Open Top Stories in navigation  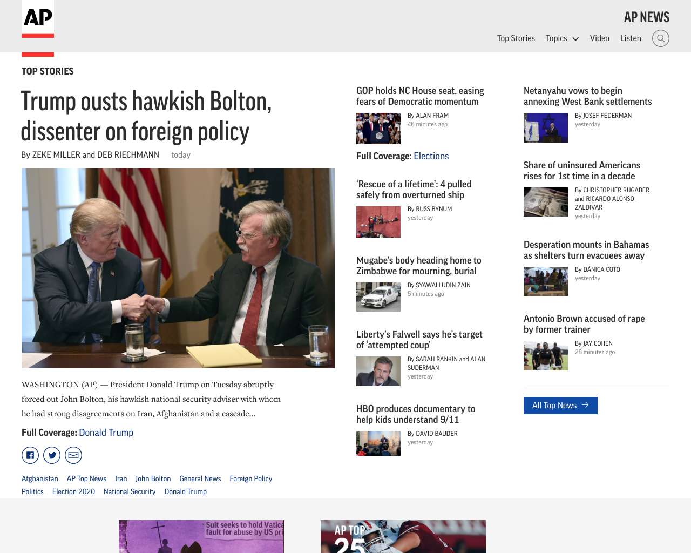click(516, 38)
